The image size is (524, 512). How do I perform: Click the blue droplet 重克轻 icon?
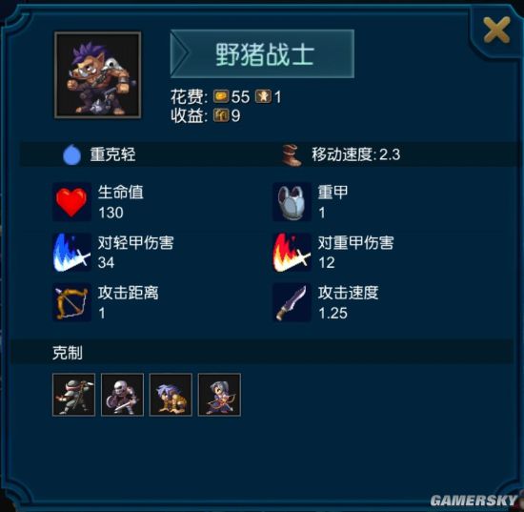coord(71,154)
